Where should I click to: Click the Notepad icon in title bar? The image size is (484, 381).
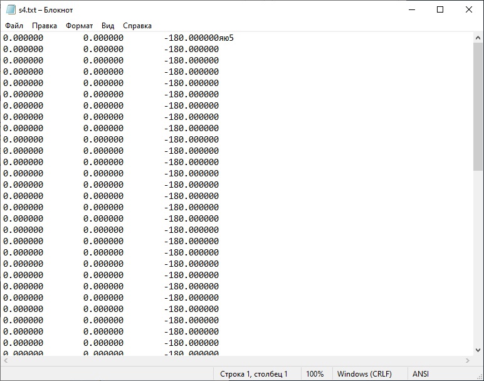click(x=11, y=9)
